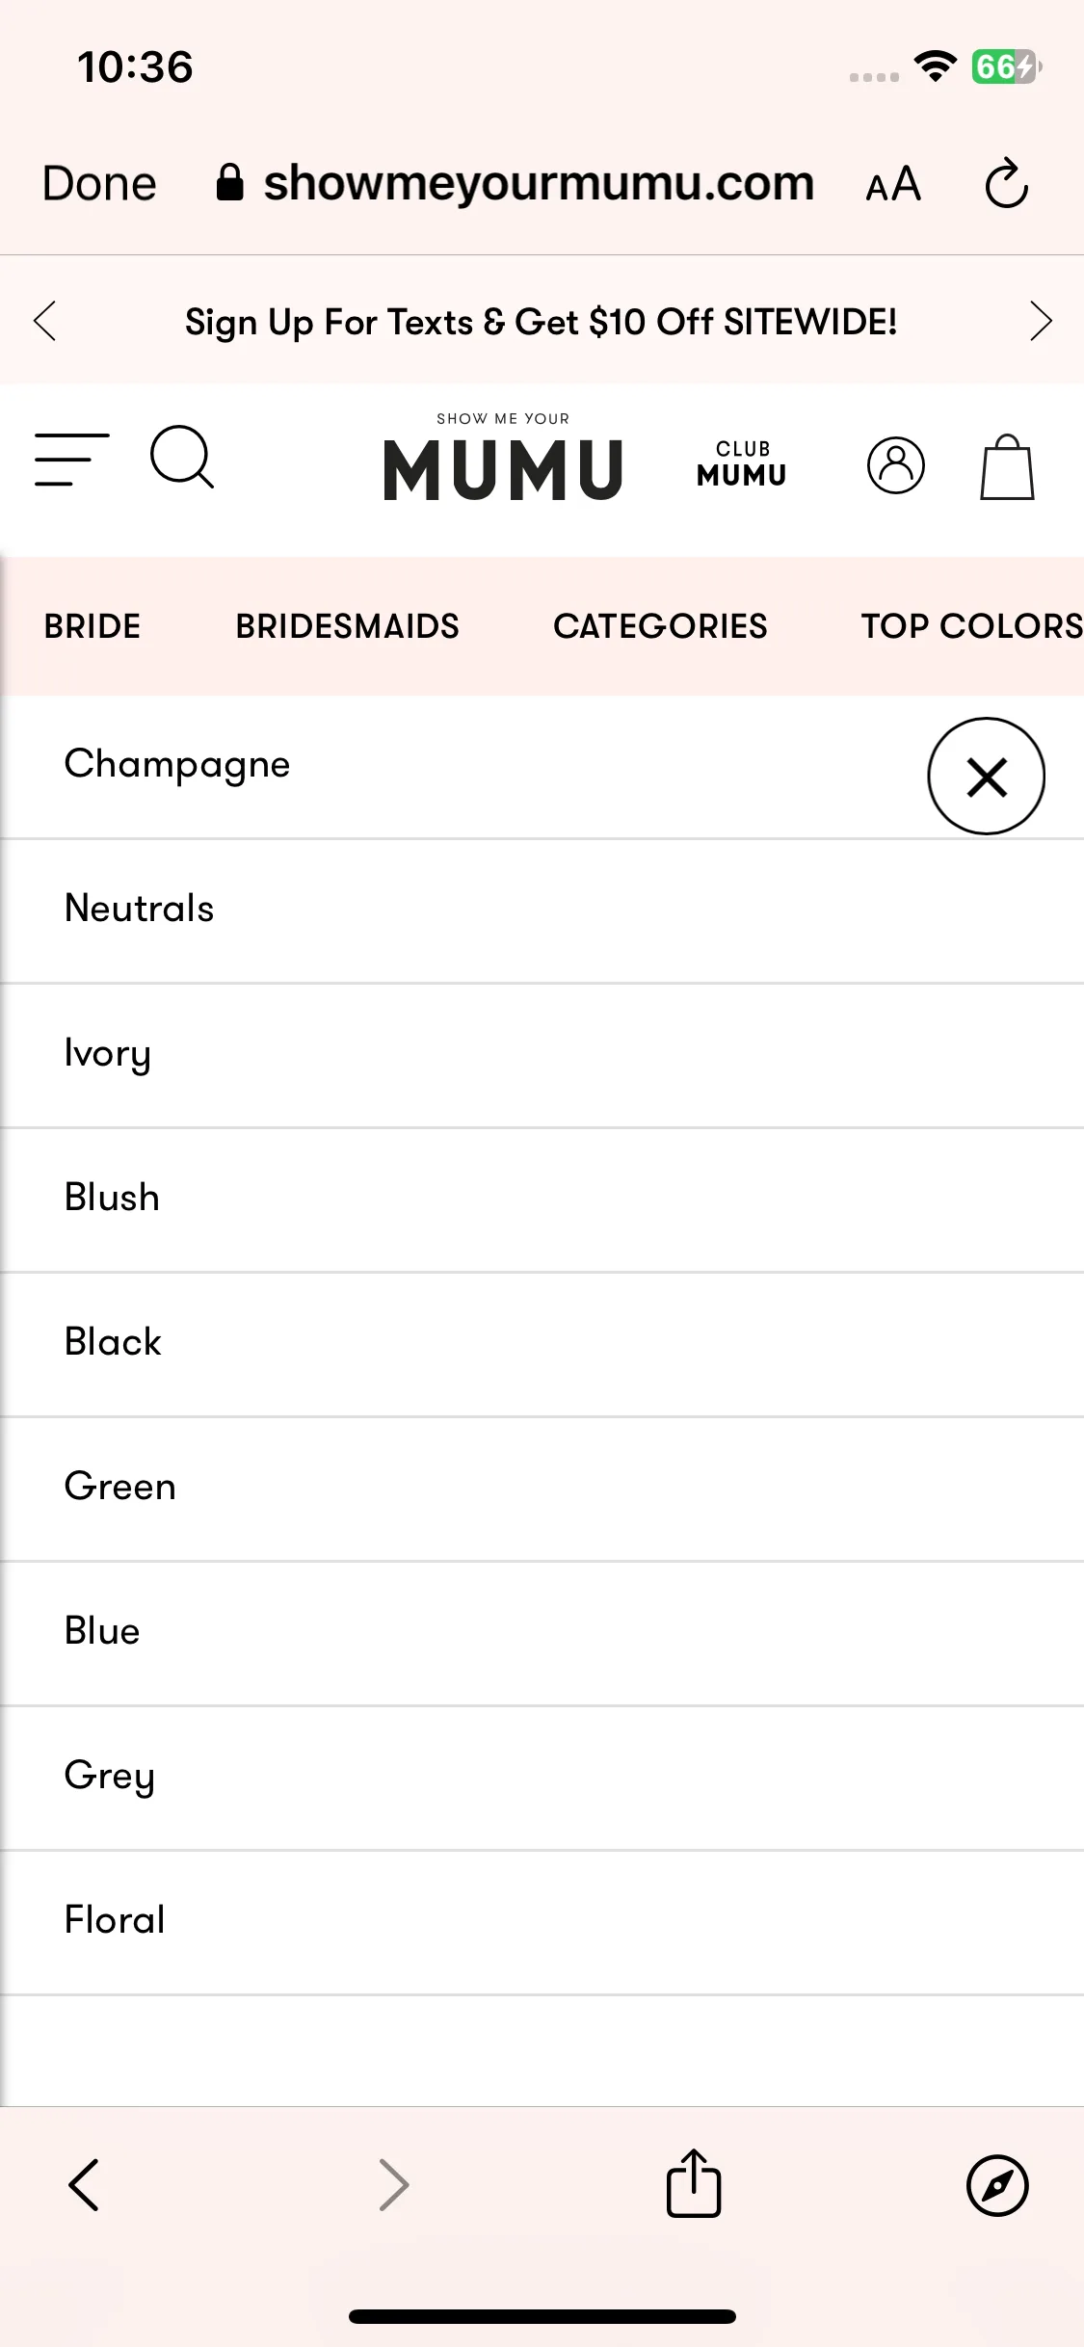Screen dimensions: 1084x2347
Task: Open the hamburger menu icon
Action: click(72, 460)
